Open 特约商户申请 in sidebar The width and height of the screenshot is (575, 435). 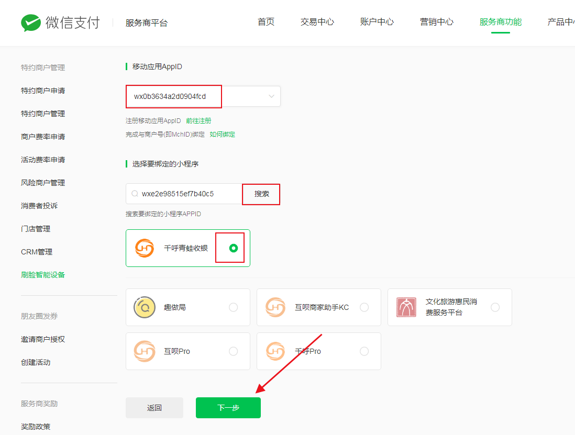[x=43, y=91]
